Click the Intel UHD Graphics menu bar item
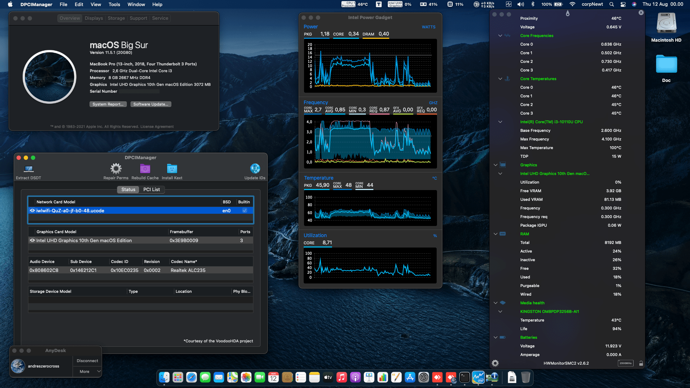Image resolution: width=690 pixels, height=388 pixels. pyautogui.click(x=400, y=4)
